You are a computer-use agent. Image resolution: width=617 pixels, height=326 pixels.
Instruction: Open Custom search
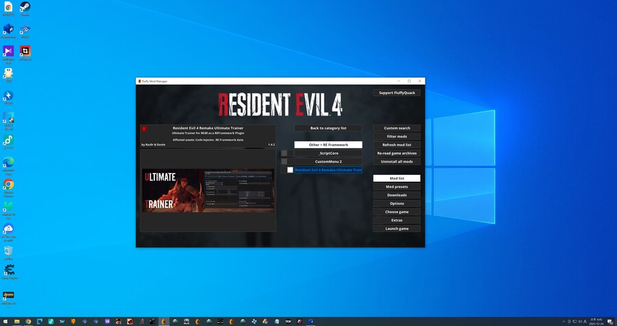pos(397,128)
